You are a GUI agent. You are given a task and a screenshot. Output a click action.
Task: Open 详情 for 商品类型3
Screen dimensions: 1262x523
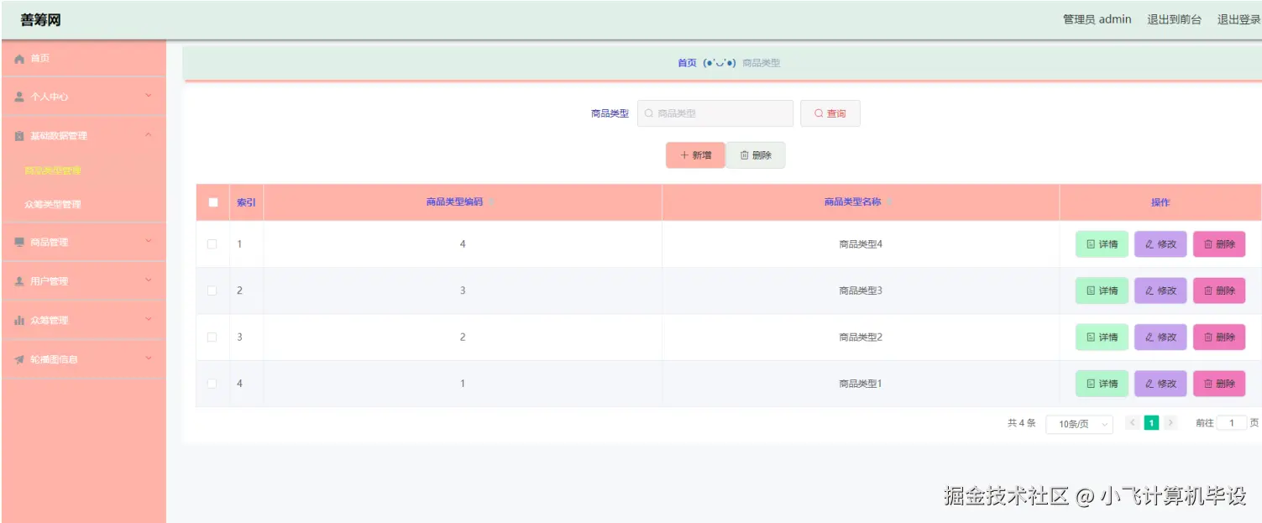click(1102, 290)
